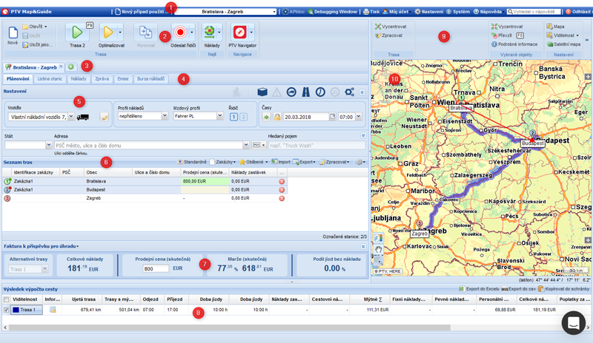The image size is (593, 343).
Task: Open Podrobné informace for selected objects
Action: (514, 44)
